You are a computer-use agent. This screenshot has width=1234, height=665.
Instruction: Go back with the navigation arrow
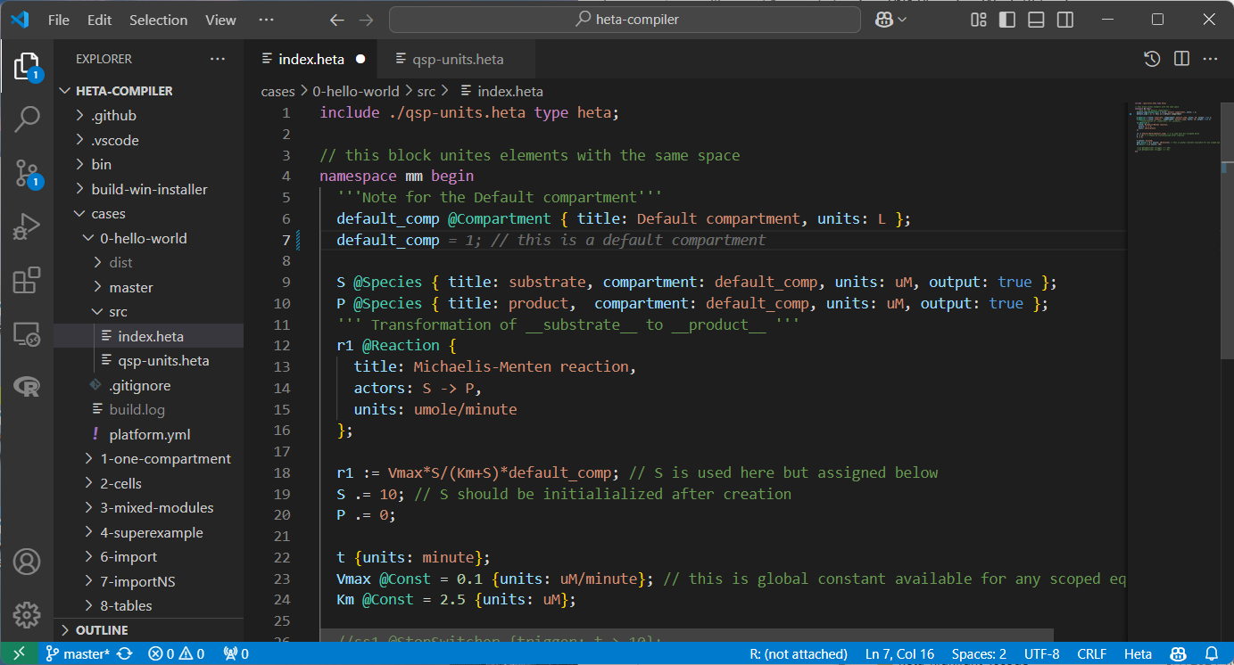336,20
